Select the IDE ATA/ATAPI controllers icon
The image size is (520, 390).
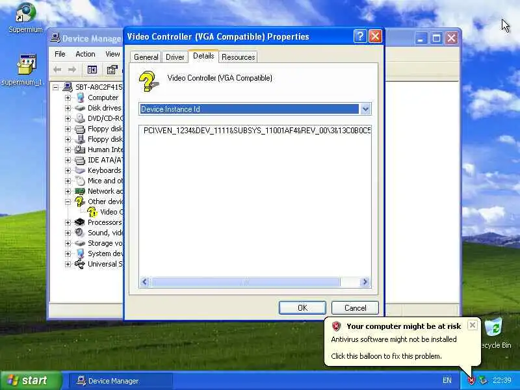[80, 160]
